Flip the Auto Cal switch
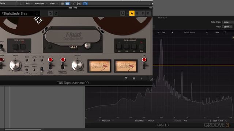 pyautogui.click(x=42, y=69)
